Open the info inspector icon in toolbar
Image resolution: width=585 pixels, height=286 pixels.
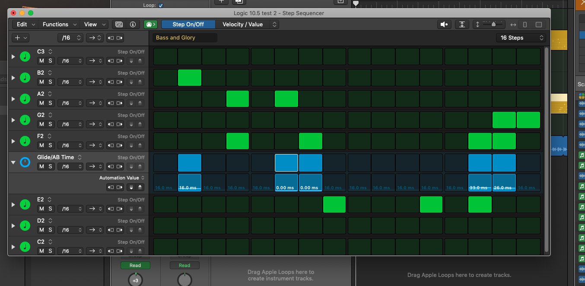(133, 25)
